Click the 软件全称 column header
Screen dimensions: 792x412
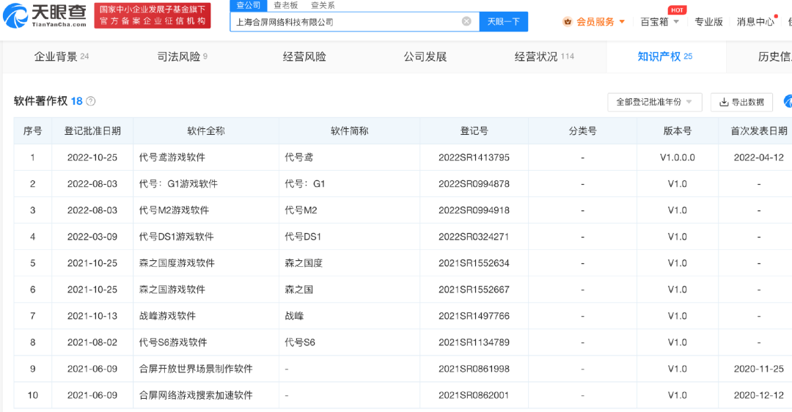point(206,130)
